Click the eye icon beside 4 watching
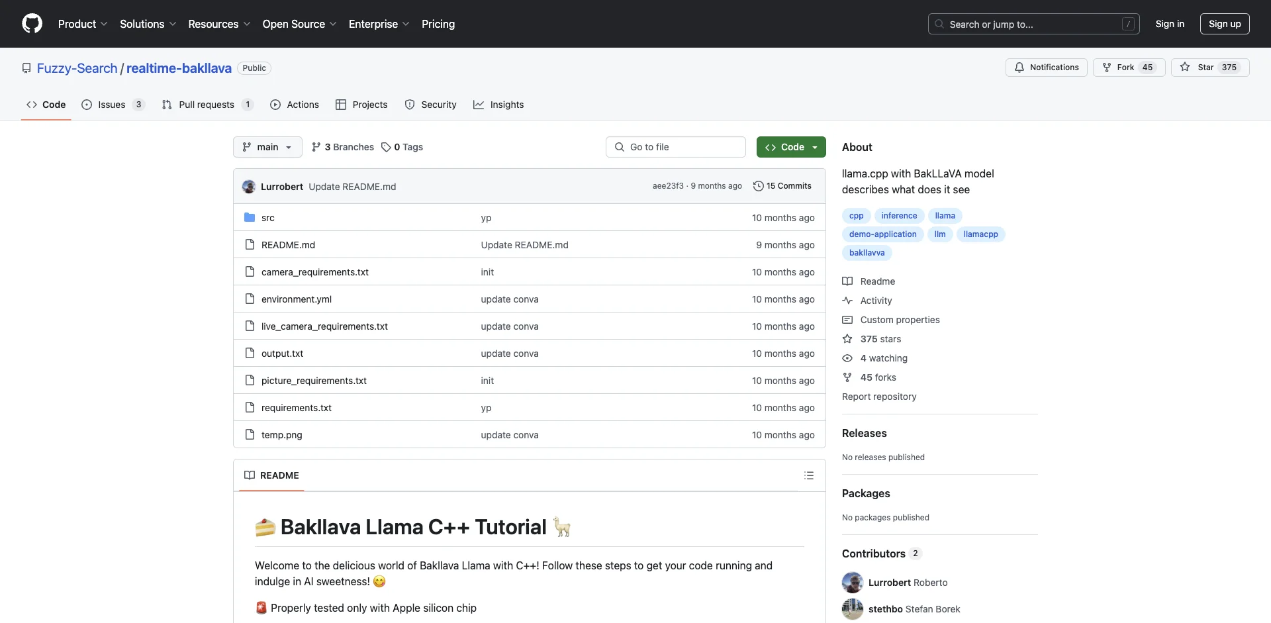Screen dimensions: 1271x623 (x=847, y=358)
